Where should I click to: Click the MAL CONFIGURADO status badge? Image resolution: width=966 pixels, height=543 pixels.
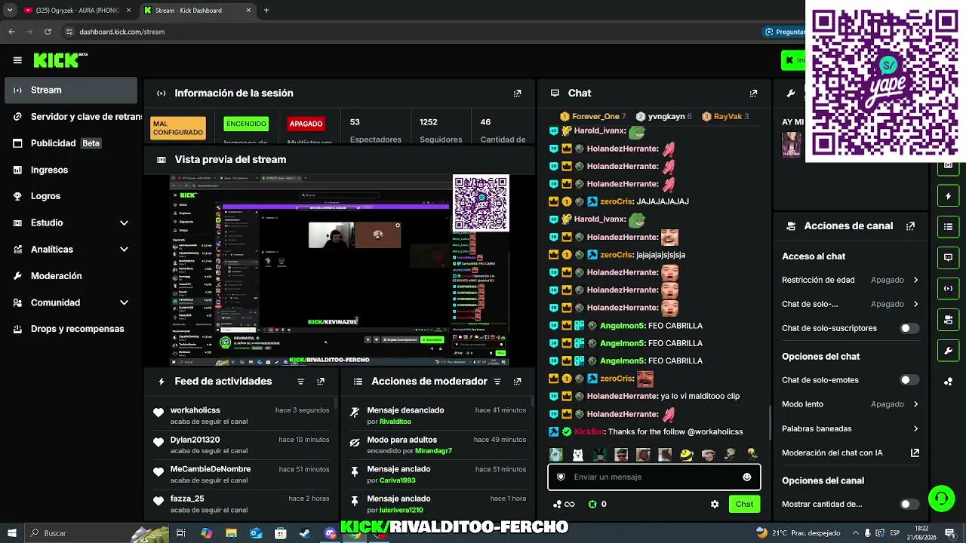(x=178, y=128)
